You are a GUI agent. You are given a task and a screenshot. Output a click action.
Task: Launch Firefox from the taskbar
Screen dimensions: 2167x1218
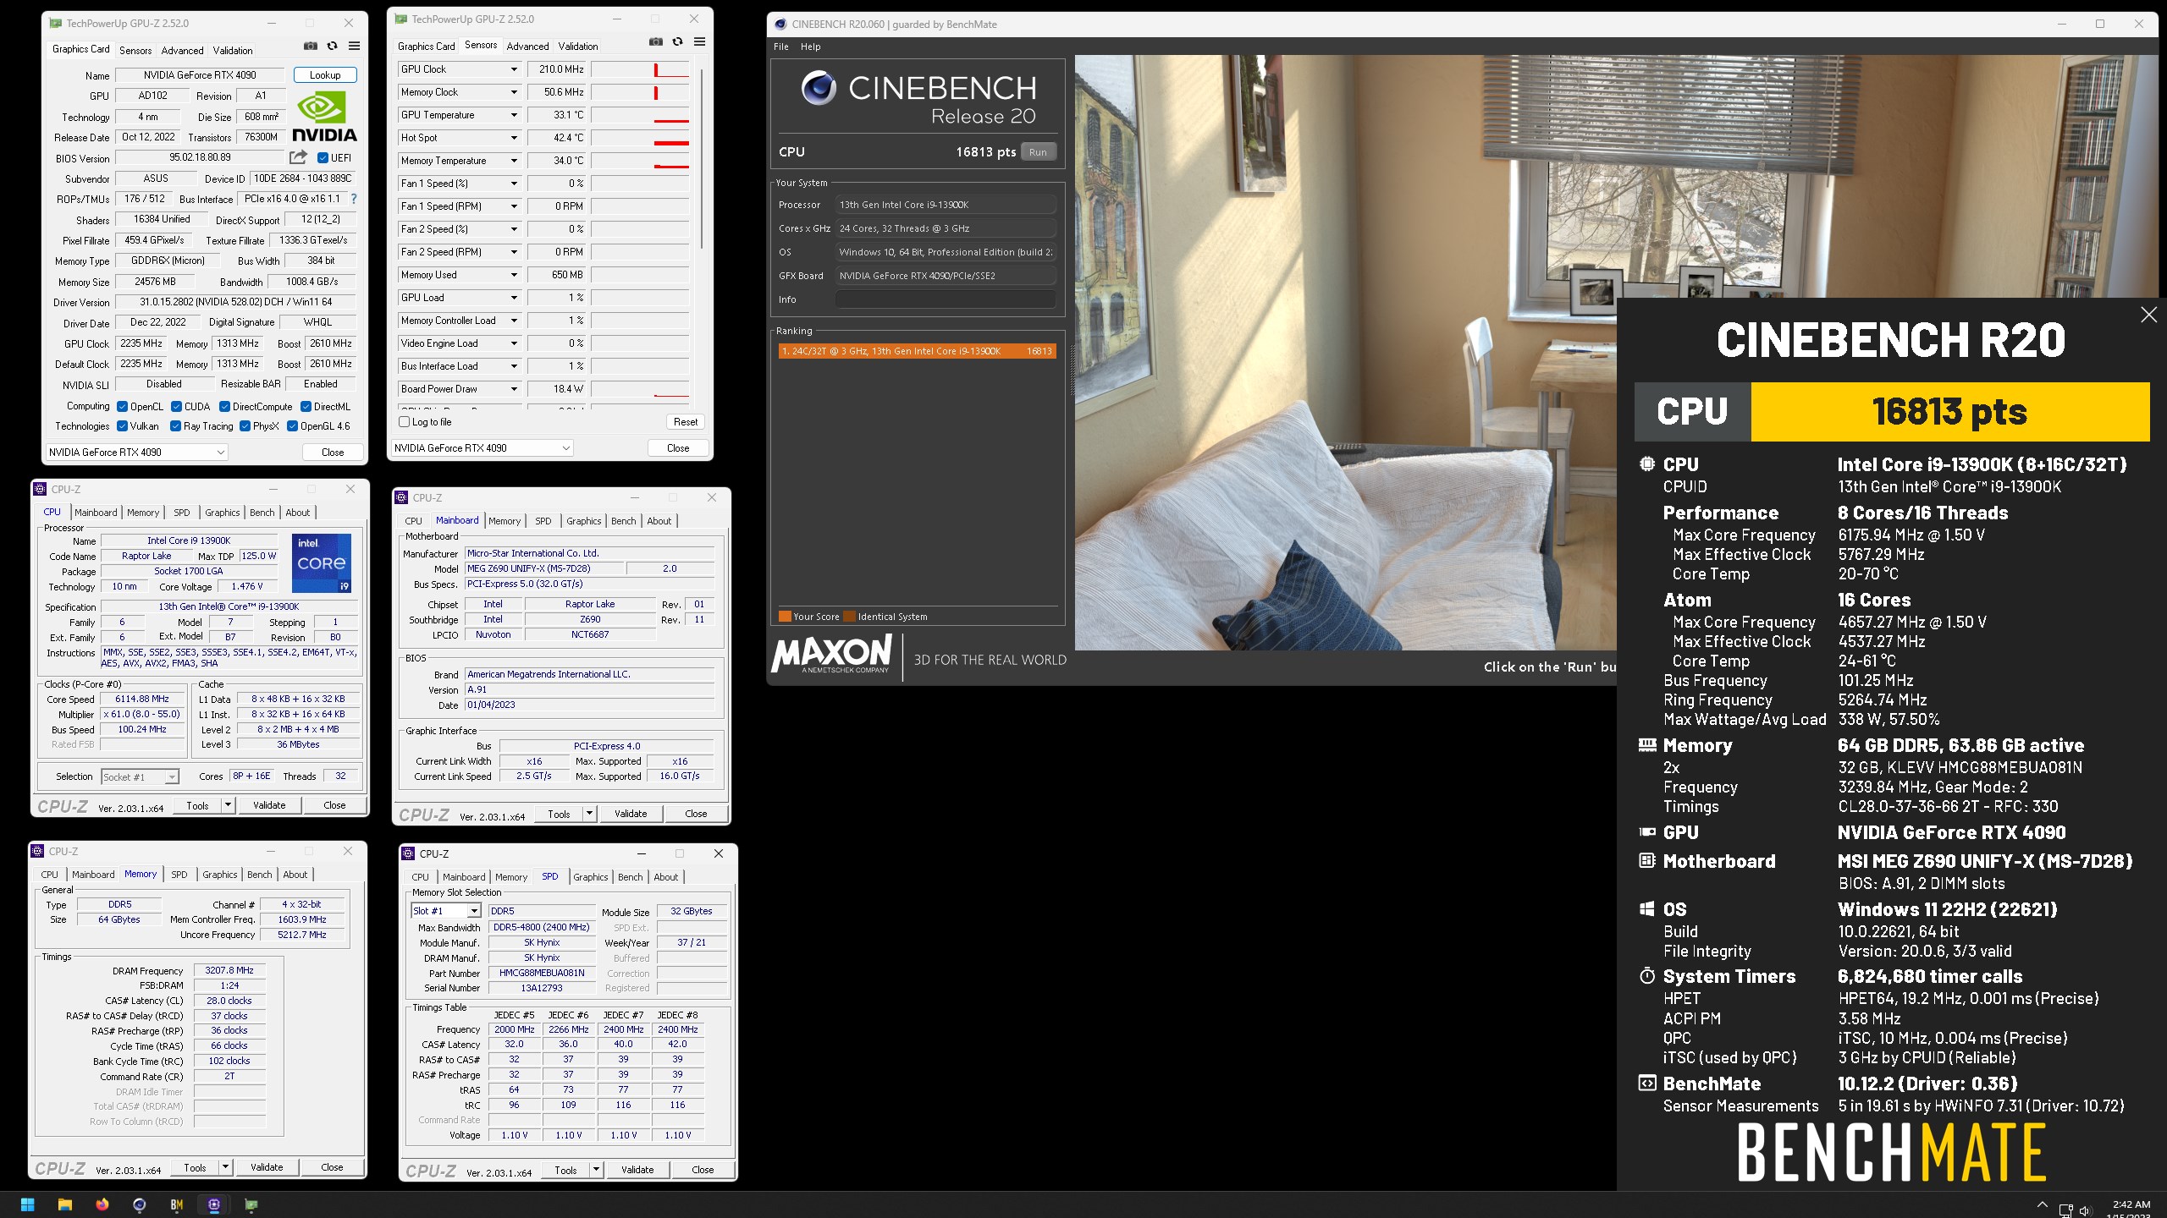coord(102,1204)
